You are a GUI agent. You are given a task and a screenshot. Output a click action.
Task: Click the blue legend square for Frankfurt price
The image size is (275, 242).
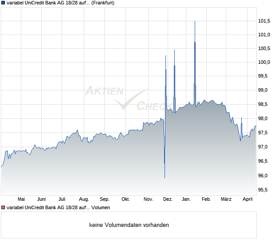(3, 3)
